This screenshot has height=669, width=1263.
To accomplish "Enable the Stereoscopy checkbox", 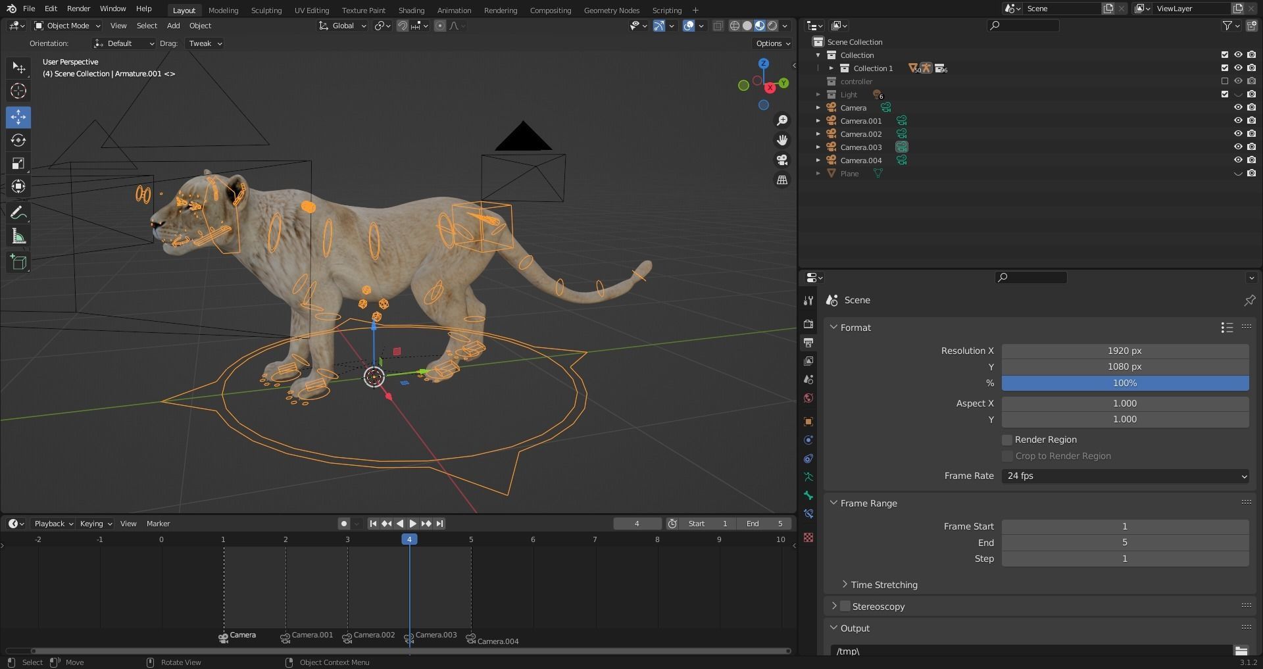I will click(x=845, y=606).
